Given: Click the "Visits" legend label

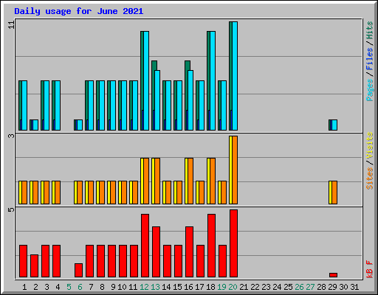Looking at the screenshot, I should (x=370, y=145).
